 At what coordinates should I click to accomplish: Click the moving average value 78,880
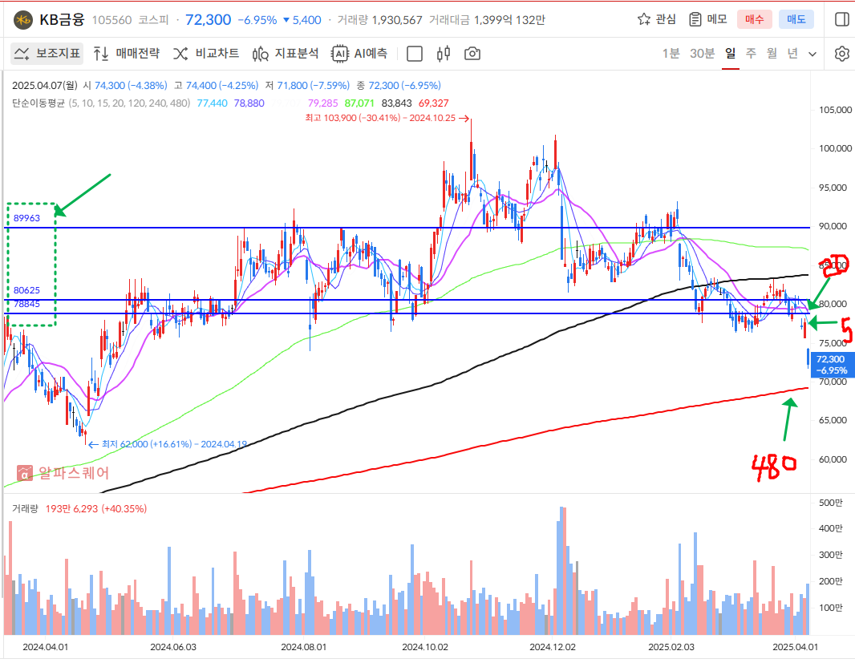click(x=249, y=103)
